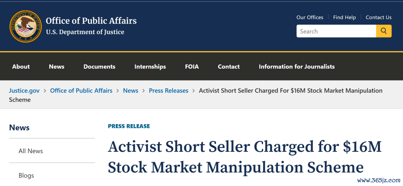Screen dimensions: 403x186
Task: Go to Press Releases breadcrumb link
Action: point(169,91)
